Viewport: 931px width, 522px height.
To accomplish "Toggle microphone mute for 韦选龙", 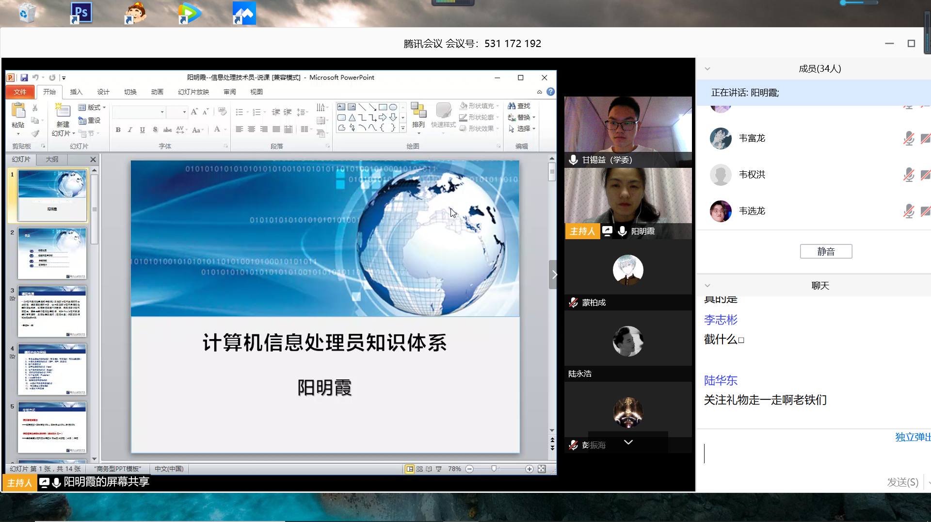I will coord(908,211).
